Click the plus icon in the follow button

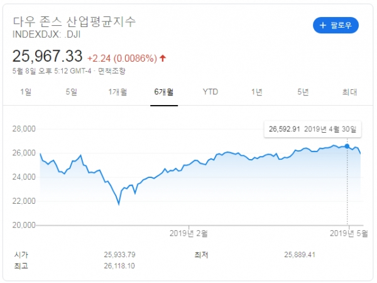click(323, 26)
